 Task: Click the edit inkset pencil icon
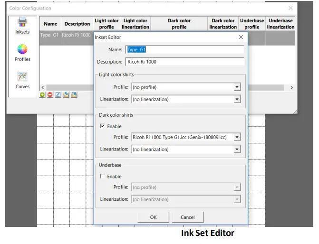[58, 94]
